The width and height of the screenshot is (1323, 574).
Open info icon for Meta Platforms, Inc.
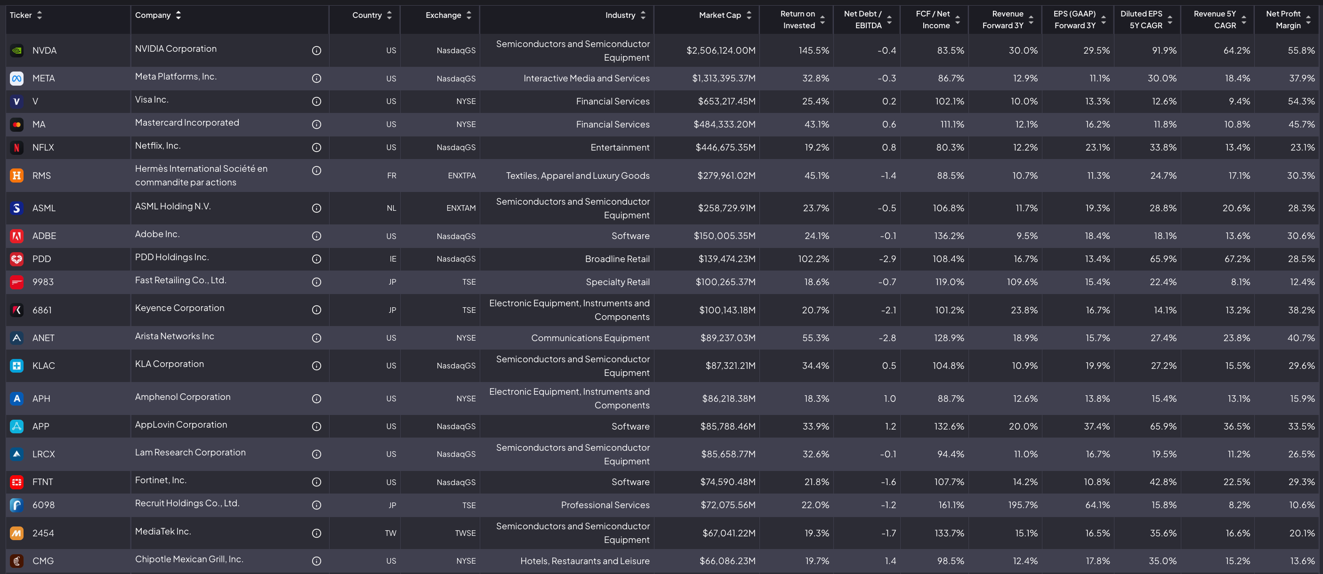click(316, 78)
